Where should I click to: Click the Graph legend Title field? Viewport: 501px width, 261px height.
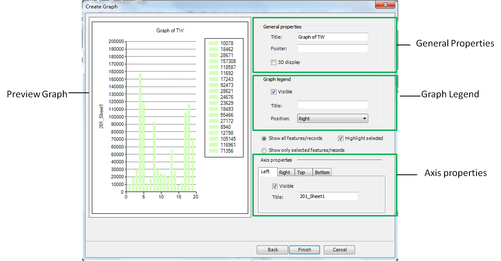333,105
